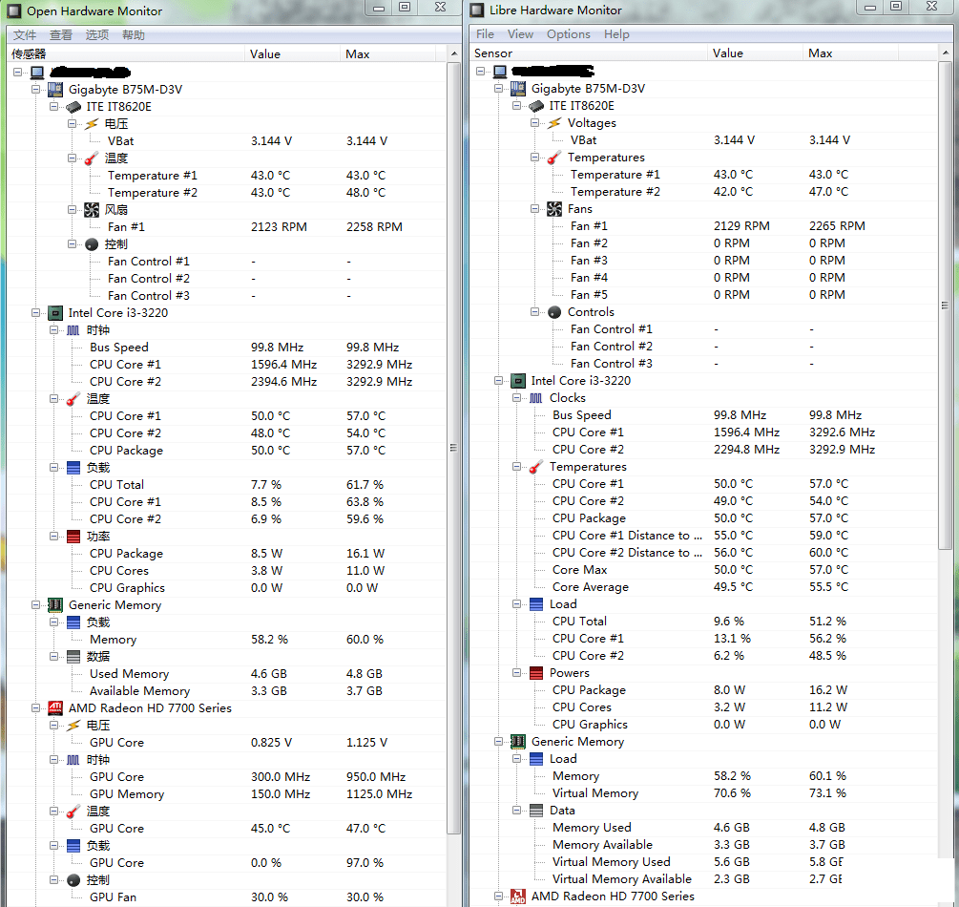Open the File menu in Libre Hardware Monitor
The height and width of the screenshot is (907, 959).
tap(485, 34)
